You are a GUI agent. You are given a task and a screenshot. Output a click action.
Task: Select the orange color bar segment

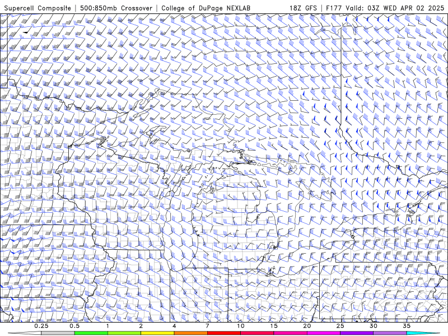[x=190, y=333]
